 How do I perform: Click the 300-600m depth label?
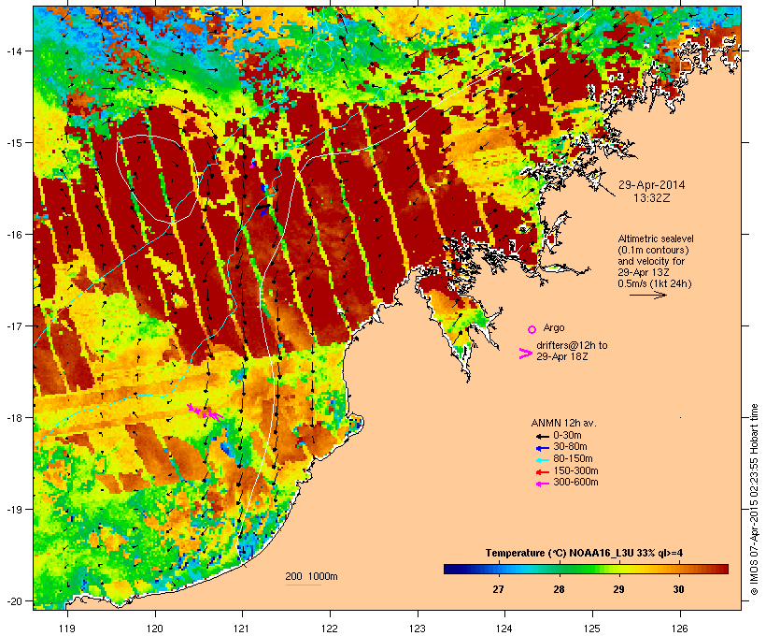click(575, 483)
